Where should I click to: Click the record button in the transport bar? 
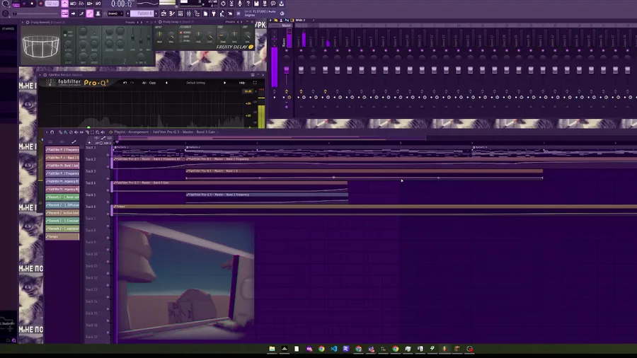click(x=40, y=4)
